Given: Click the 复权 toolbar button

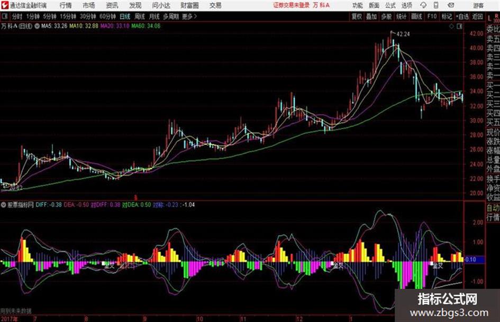Looking at the screenshot, I should pyautogui.click(x=357, y=16).
